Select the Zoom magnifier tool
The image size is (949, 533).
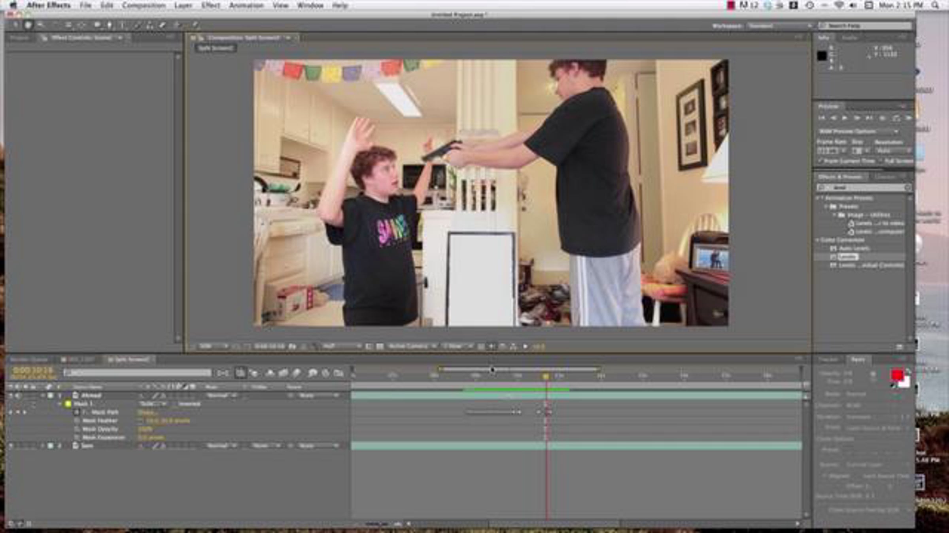pyautogui.click(x=40, y=25)
